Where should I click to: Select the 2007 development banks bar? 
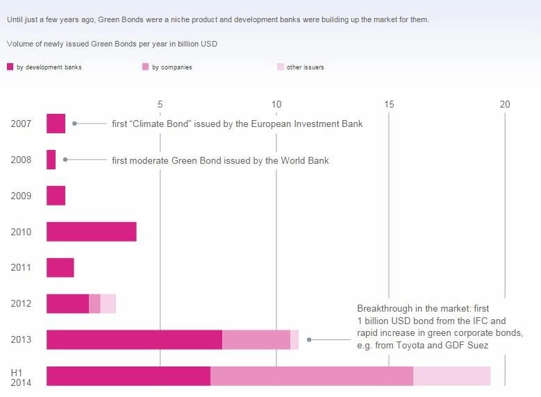pyautogui.click(x=56, y=124)
